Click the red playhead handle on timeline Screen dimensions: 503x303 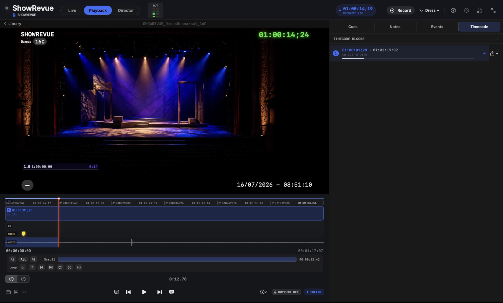coord(59,199)
